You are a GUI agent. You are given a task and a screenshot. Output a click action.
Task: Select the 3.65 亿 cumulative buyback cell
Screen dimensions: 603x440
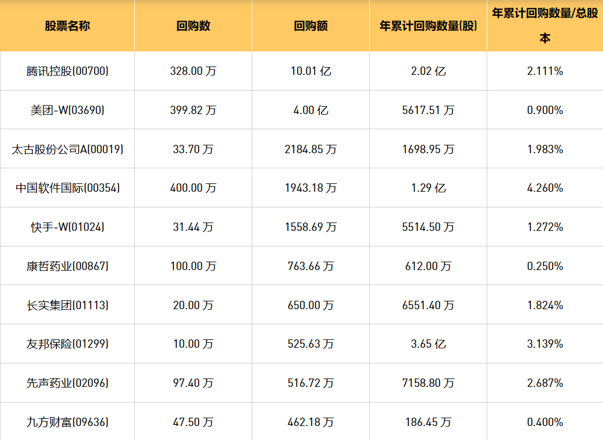click(x=428, y=344)
